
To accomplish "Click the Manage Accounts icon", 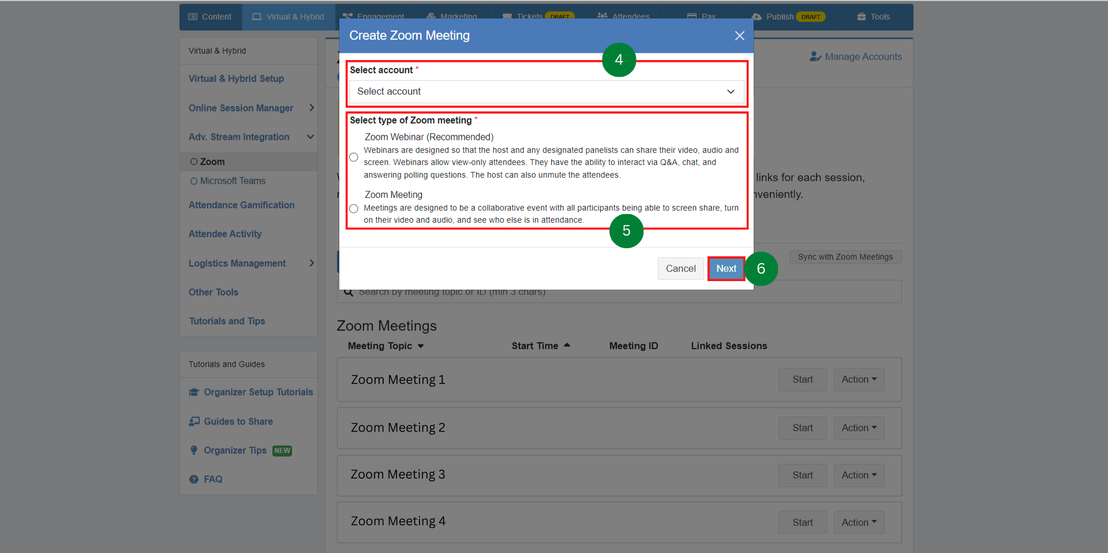I will tap(815, 56).
